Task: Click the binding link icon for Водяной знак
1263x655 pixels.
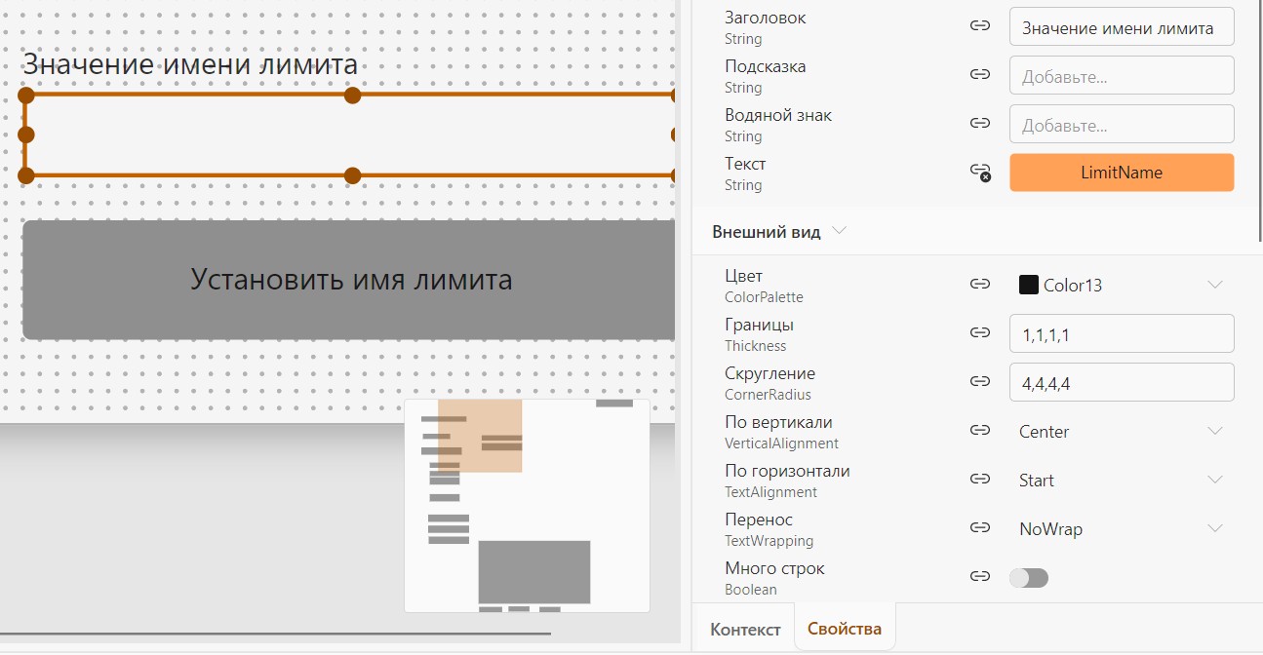Action: pyautogui.click(x=980, y=124)
